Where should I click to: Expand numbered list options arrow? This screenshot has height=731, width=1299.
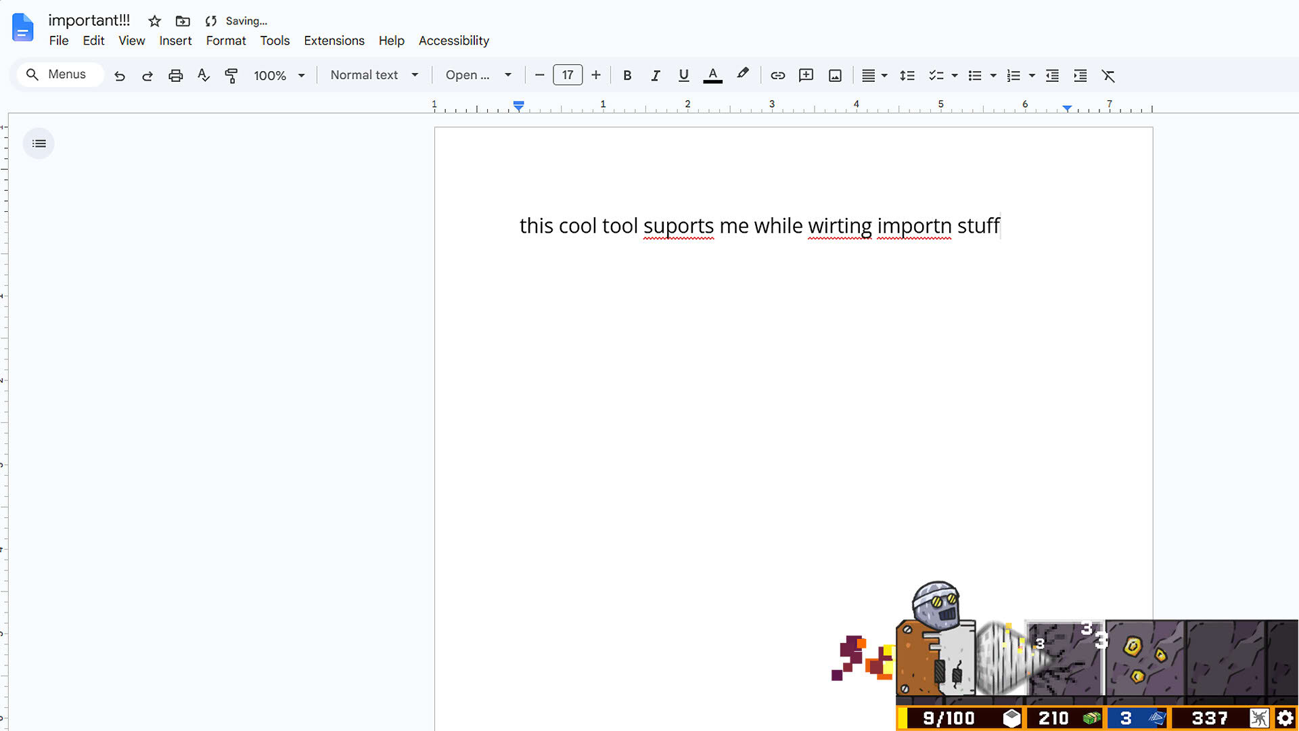(1032, 76)
